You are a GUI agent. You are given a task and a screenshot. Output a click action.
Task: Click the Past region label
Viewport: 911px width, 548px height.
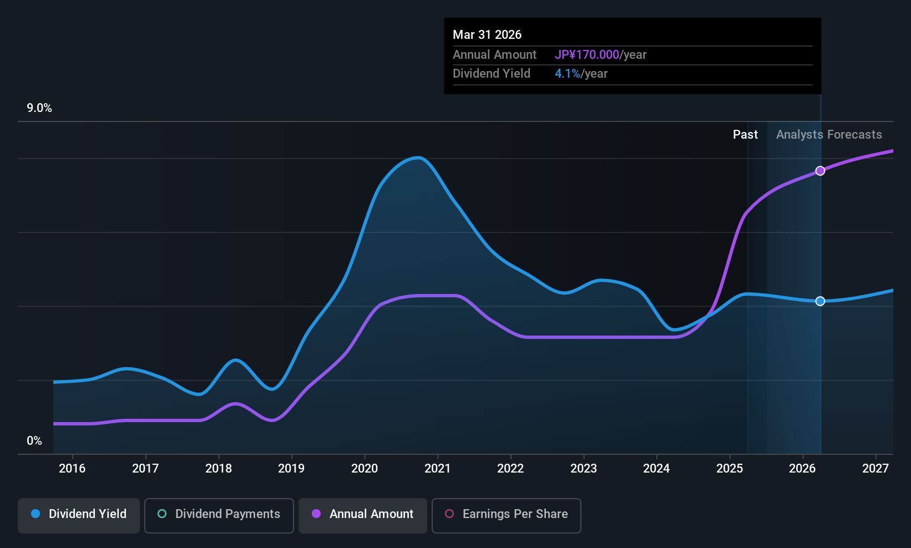(745, 135)
